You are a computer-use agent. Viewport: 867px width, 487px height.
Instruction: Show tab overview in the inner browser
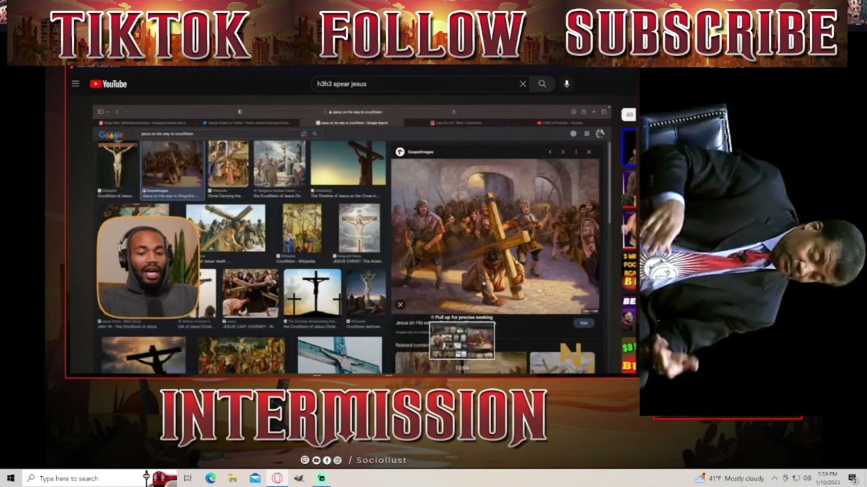(x=604, y=112)
